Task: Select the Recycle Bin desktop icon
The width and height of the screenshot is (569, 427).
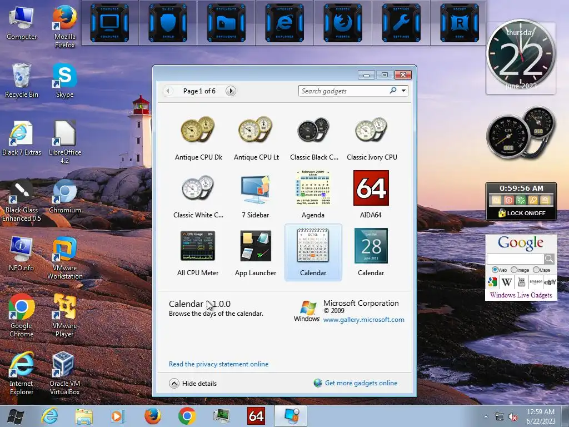Action: click(22, 81)
